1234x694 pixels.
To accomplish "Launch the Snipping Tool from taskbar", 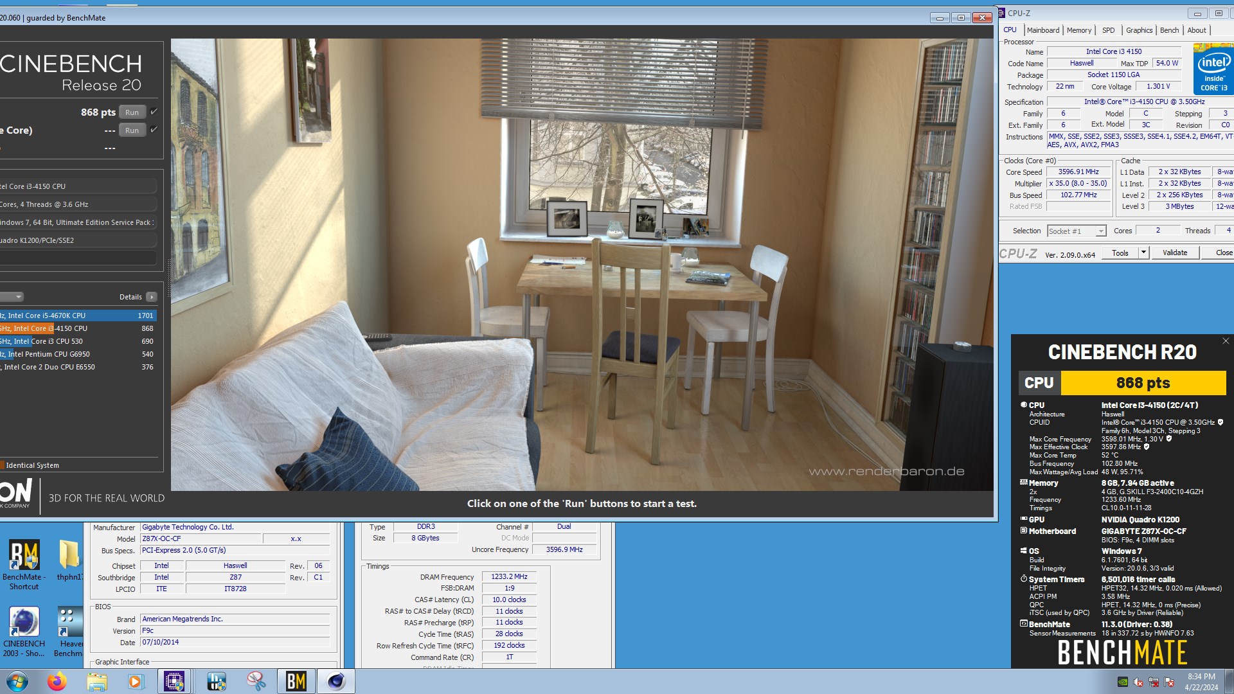I will point(256,681).
